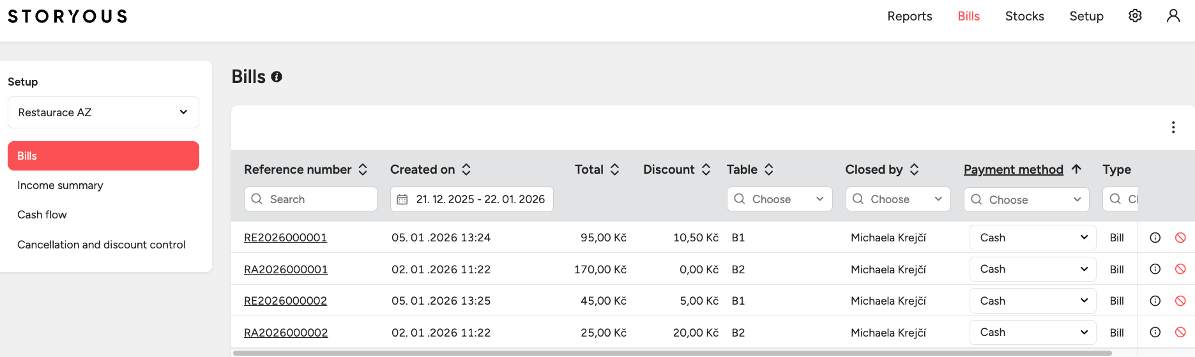Open the settings gear icon
Viewport: 1195px width, 357px height.
click(x=1135, y=16)
